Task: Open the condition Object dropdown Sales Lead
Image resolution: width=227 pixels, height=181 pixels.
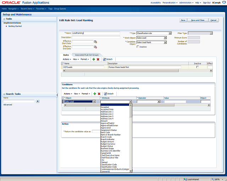Action: tap(94, 101)
